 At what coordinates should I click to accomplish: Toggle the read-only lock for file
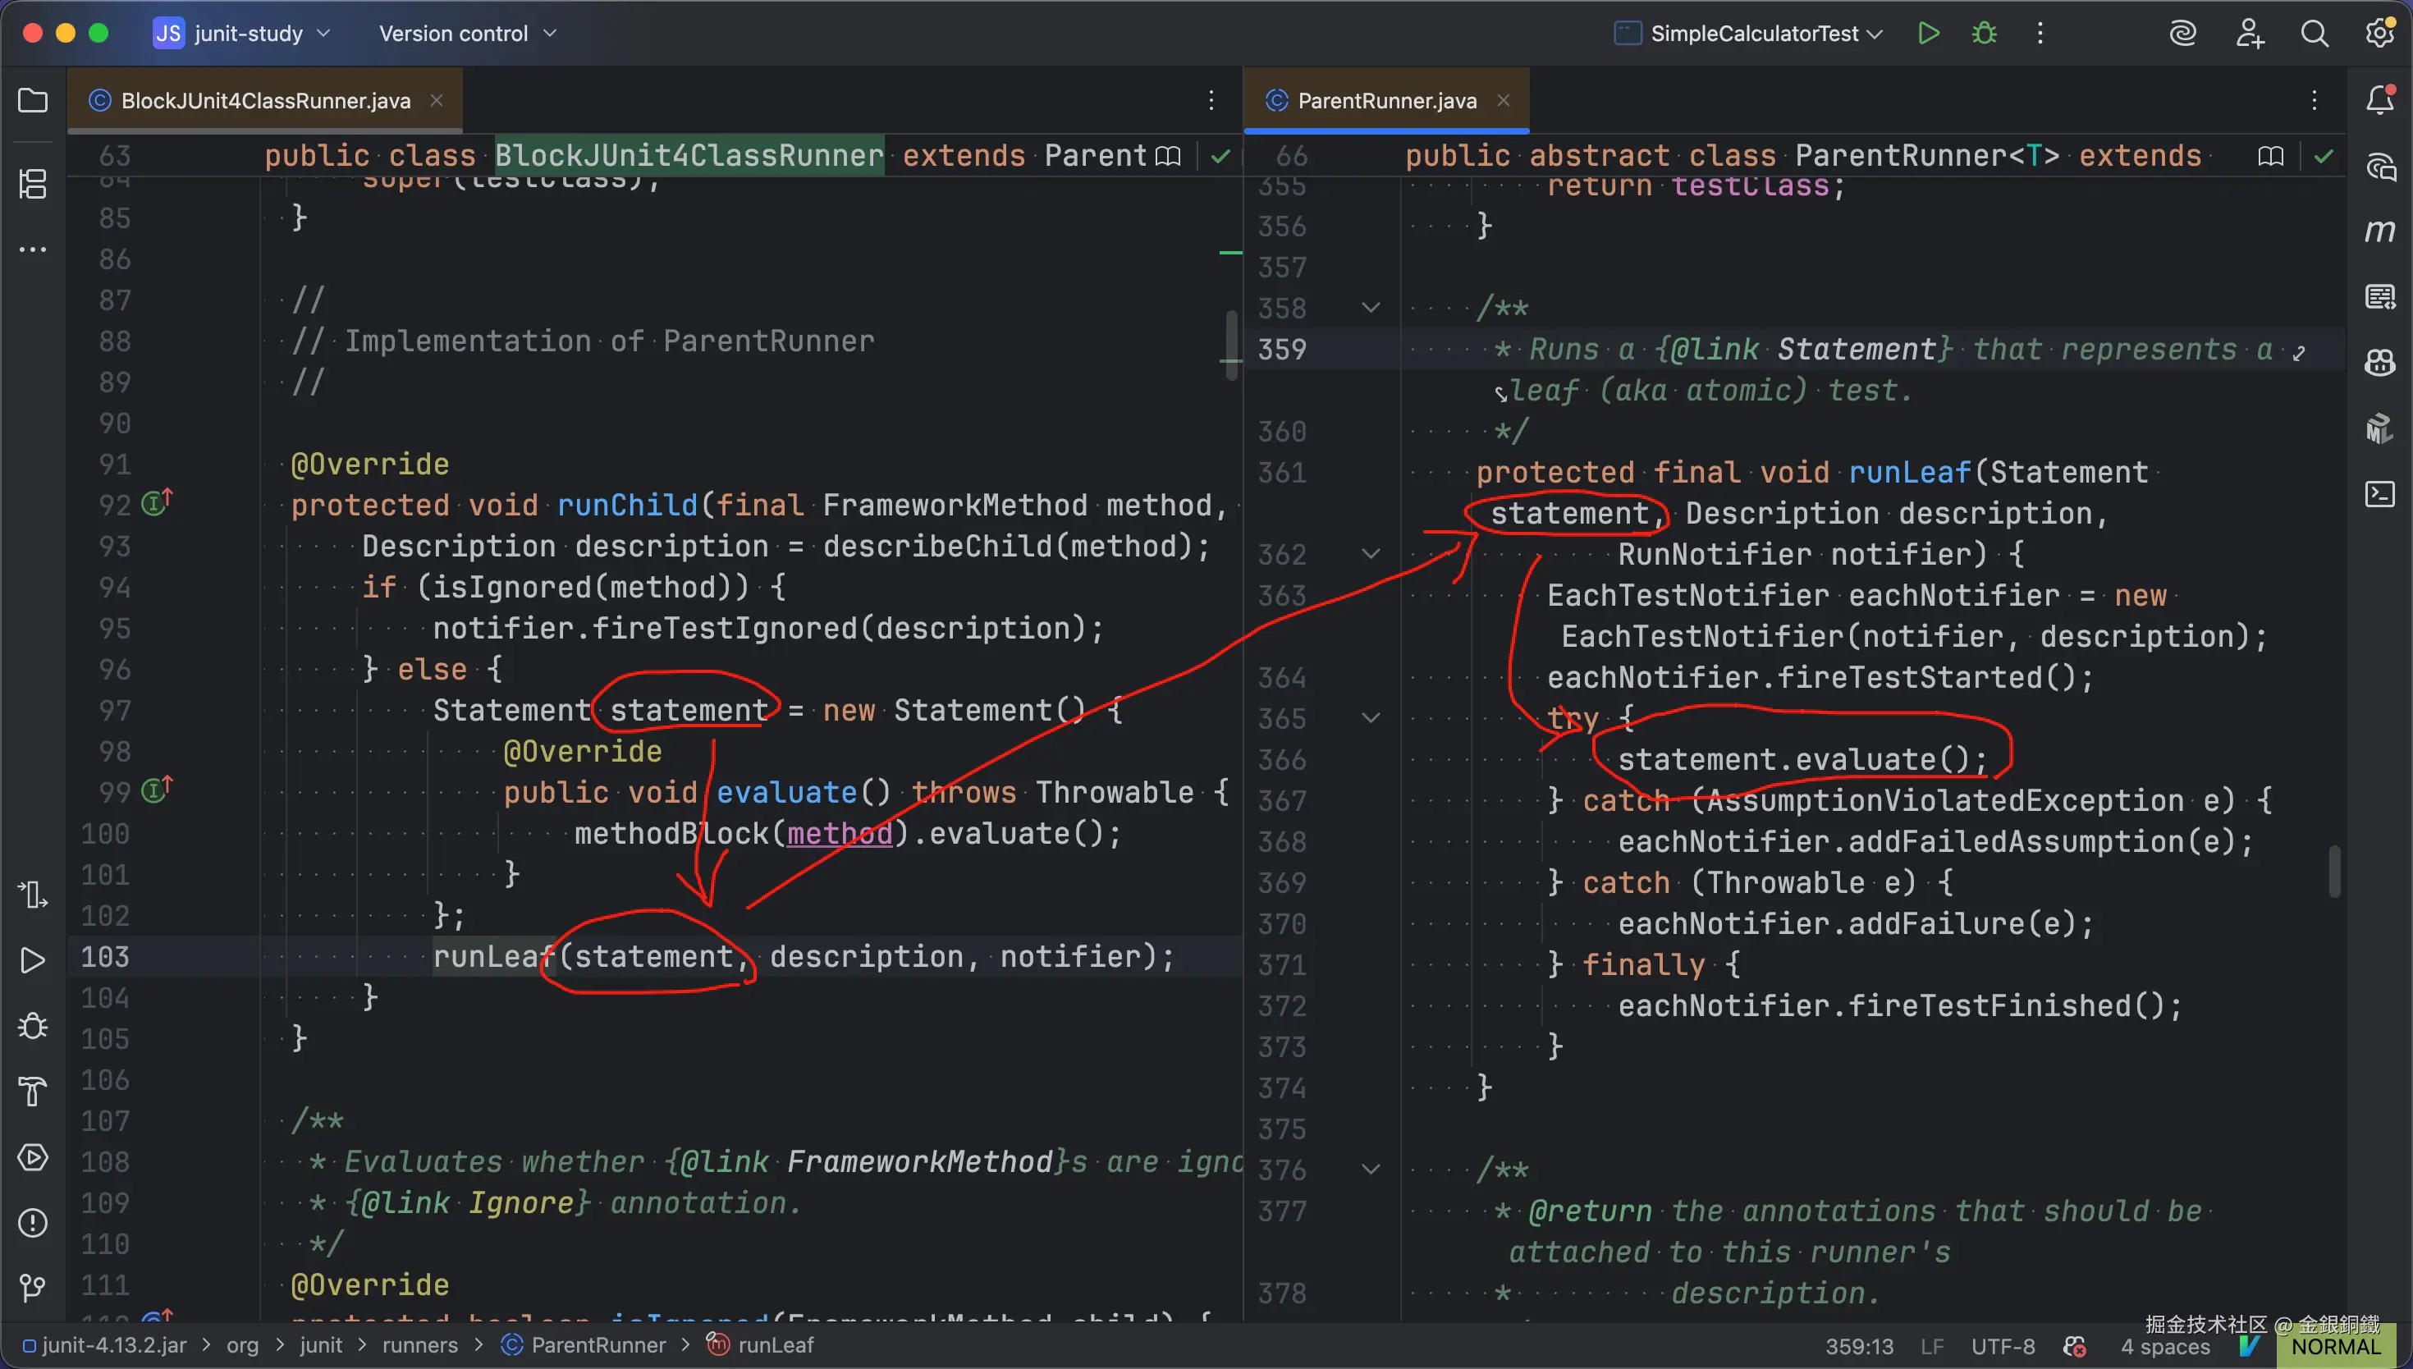[x=2075, y=1347]
